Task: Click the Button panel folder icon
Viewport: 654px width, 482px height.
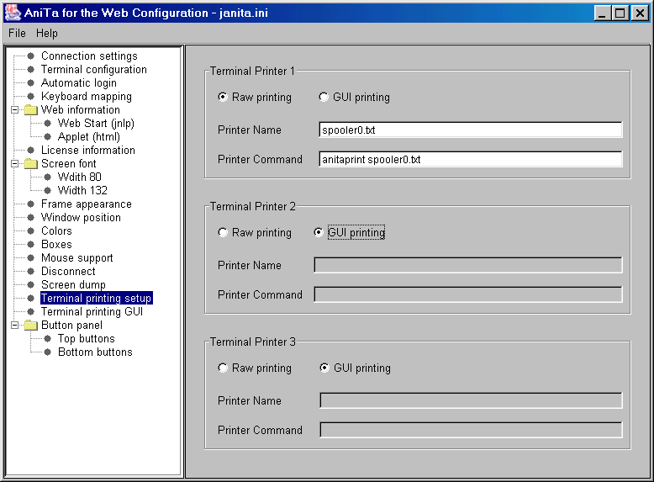Action: click(31, 326)
